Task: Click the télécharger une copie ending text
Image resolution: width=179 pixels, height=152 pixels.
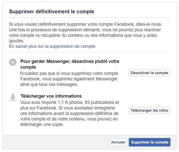Action: 42,124
